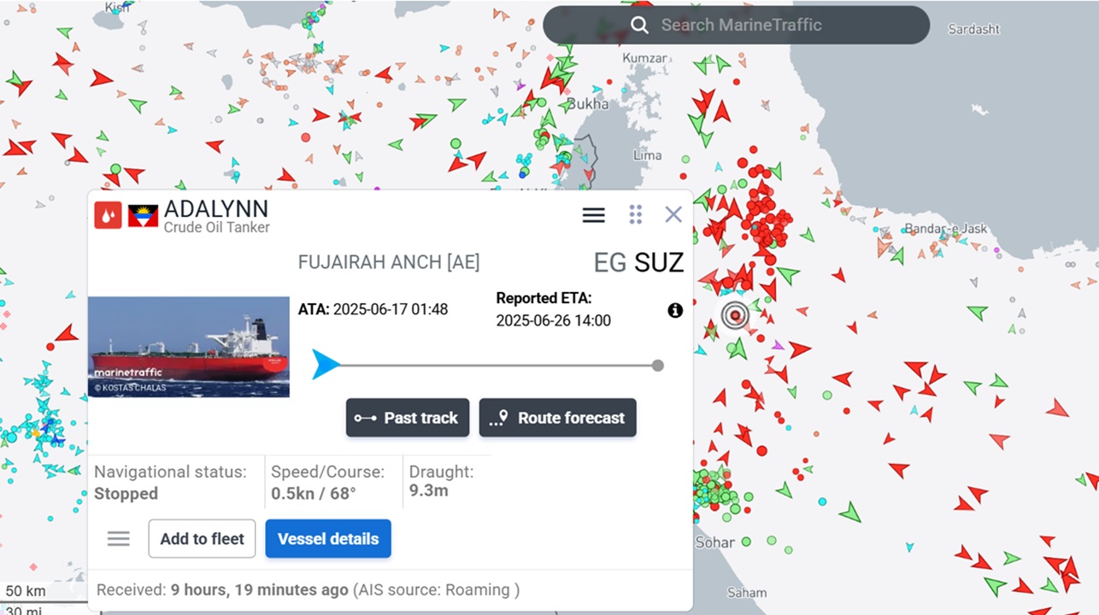Click the search magnifier in the search bar

coord(639,25)
